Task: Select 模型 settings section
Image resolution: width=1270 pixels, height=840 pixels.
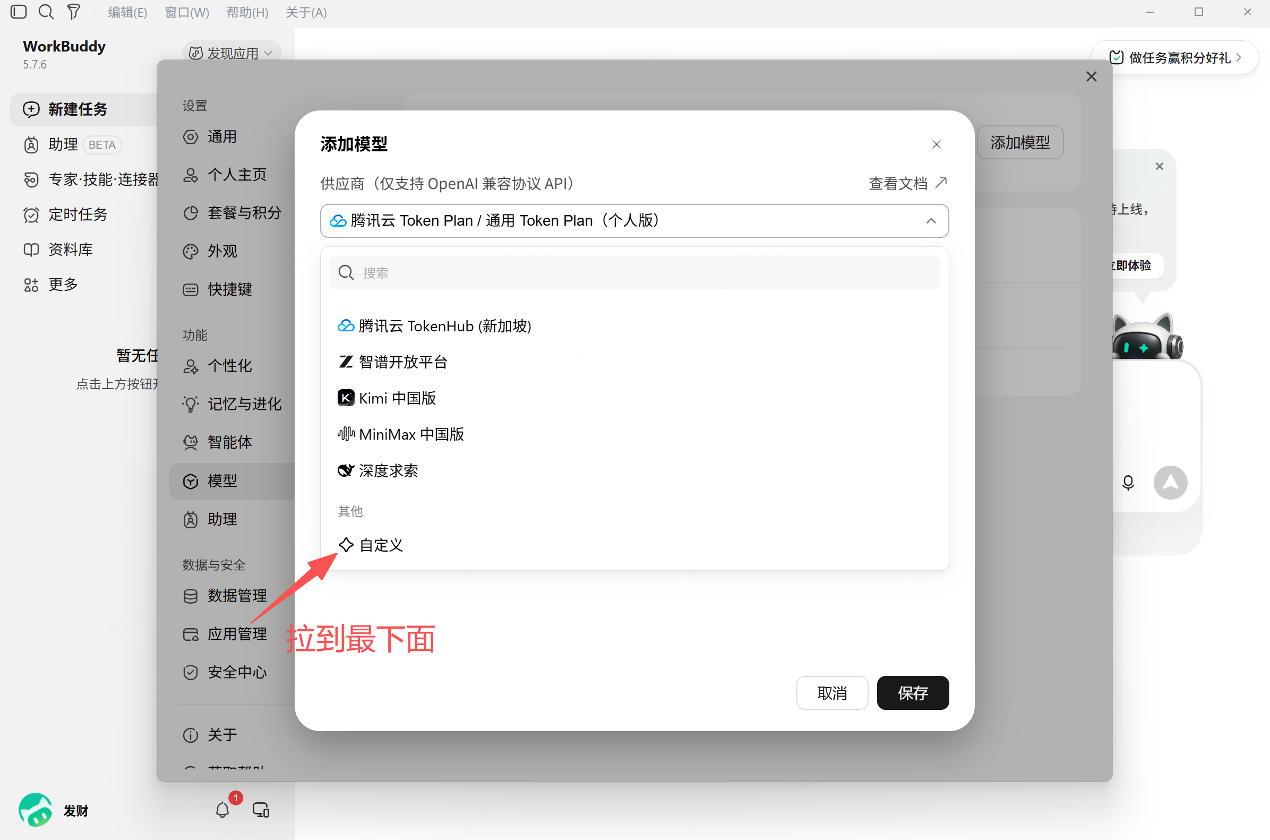Action: pos(232,481)
